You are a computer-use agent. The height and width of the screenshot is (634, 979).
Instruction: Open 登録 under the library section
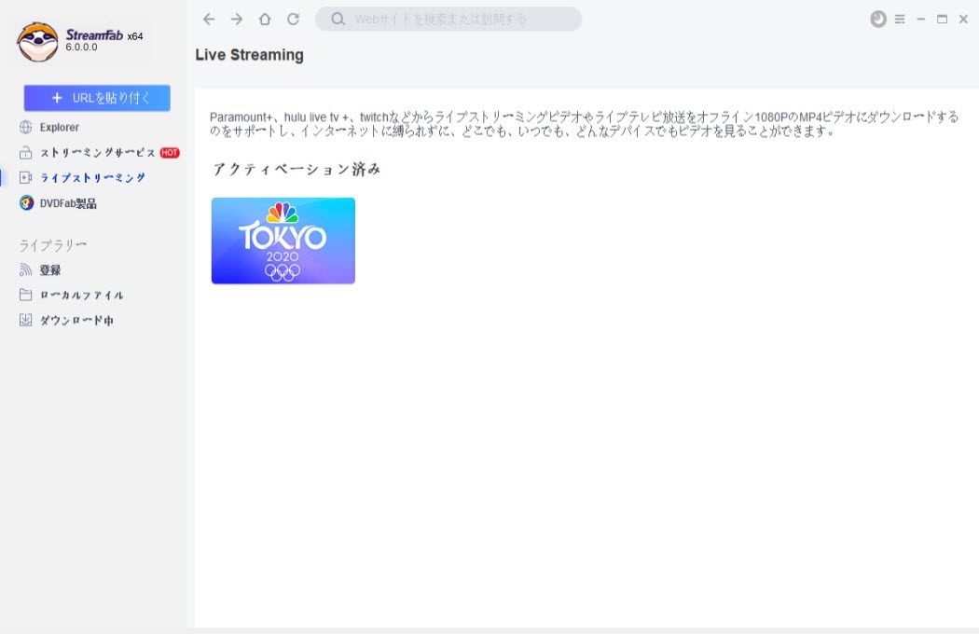point(49,270)
